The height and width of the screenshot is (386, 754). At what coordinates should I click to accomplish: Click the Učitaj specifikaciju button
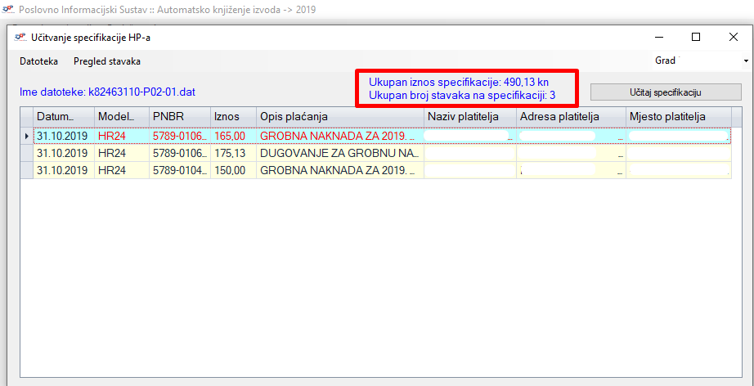[x=666, y=92]
